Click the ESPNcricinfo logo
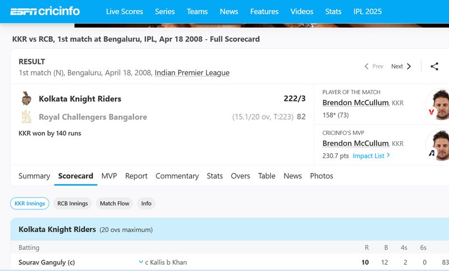Image resolution: width=449 pixels, height=271 pixels. tap(45, 11)
